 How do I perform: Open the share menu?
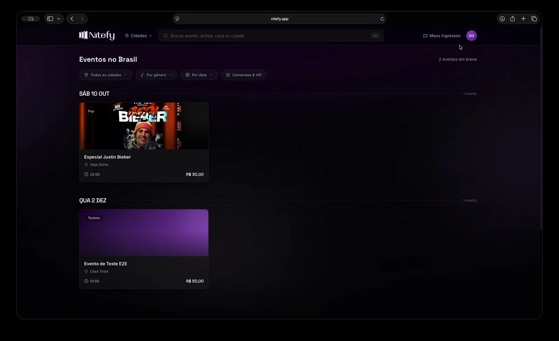point(513,19)
